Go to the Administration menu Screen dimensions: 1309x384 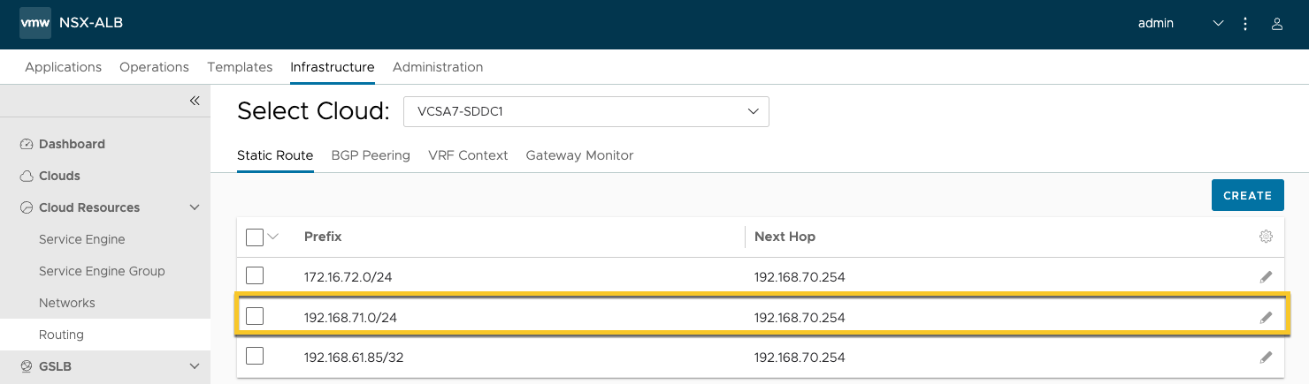click(438, 67)
